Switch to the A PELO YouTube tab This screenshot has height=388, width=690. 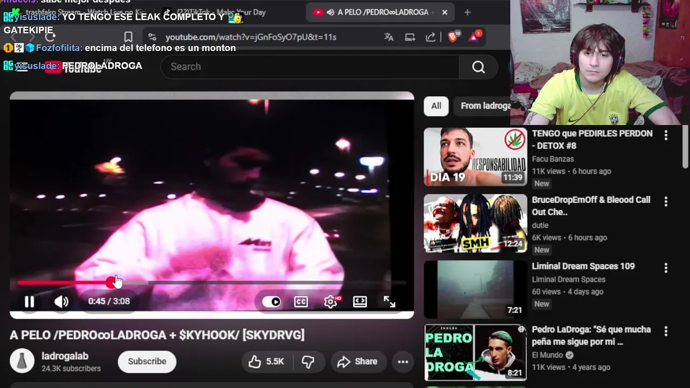[x=381, y=12]
